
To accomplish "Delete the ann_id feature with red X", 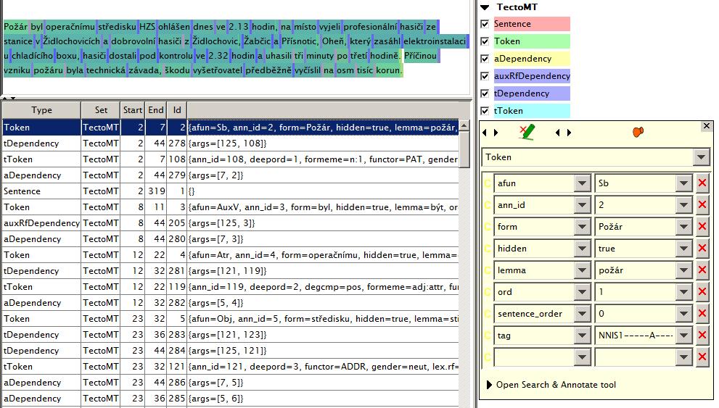I will click(702, 204).
